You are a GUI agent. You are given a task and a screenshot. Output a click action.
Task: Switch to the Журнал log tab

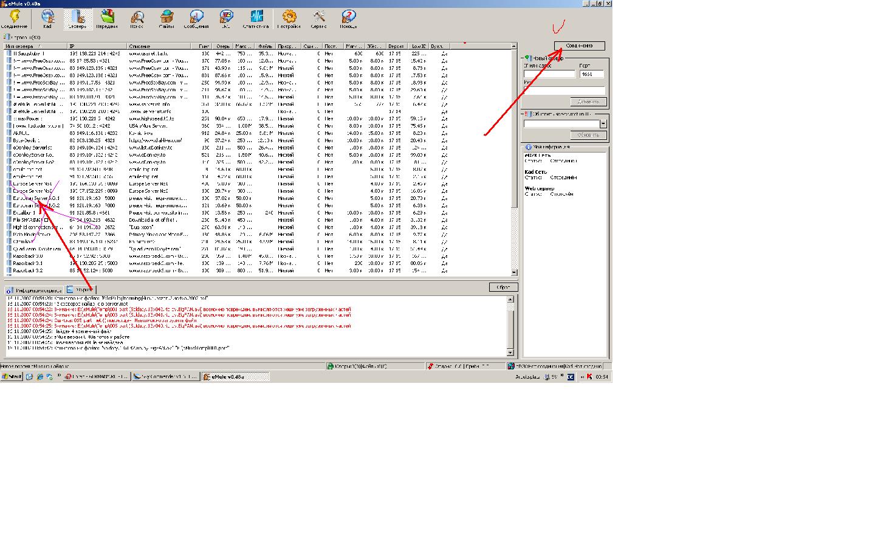pyautogui.click(x=80, y=290)
